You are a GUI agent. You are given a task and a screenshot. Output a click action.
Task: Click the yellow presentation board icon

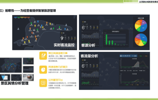43,83
